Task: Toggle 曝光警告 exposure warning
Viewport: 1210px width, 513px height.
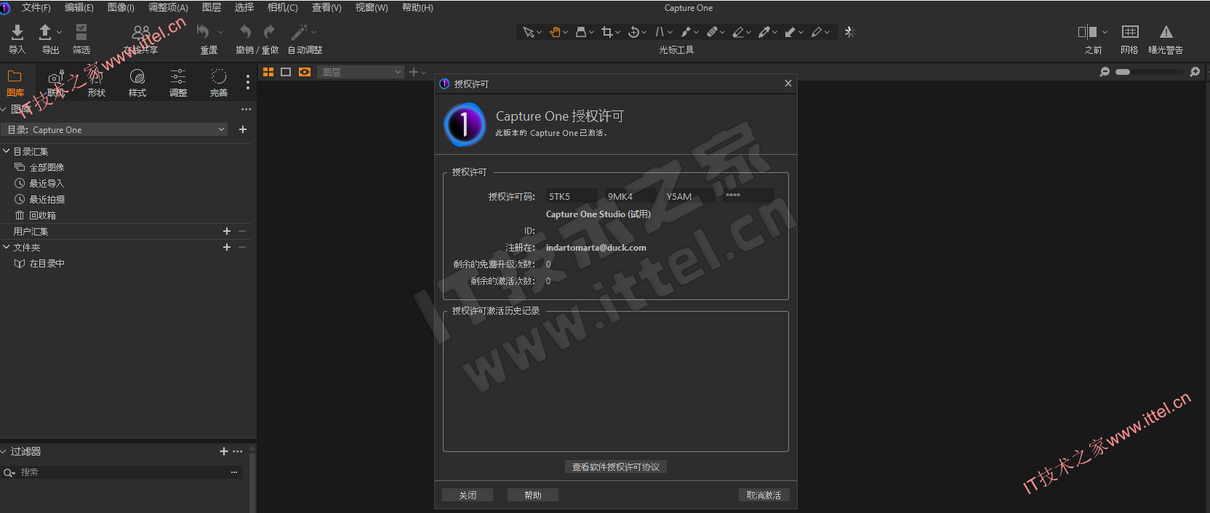Action: [1166, 32]
